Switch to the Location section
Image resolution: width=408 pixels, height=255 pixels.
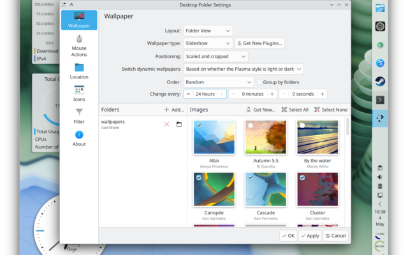(x=79, y=71)
